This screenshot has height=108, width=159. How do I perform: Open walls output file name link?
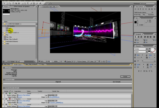pyautogui.click(x=54, y=97)
